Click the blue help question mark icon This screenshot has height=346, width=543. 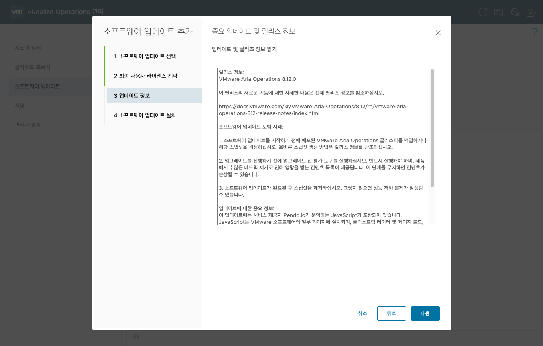point(535,32)
